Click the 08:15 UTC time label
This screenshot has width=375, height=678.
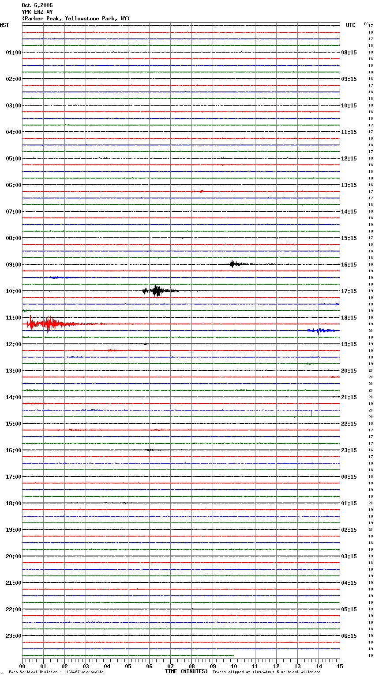tap(349, 53)
